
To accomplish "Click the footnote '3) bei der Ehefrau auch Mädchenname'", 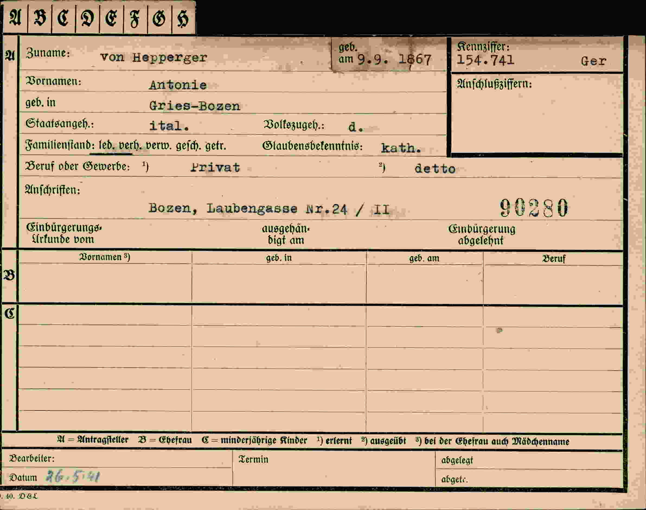I will (492, 441).
